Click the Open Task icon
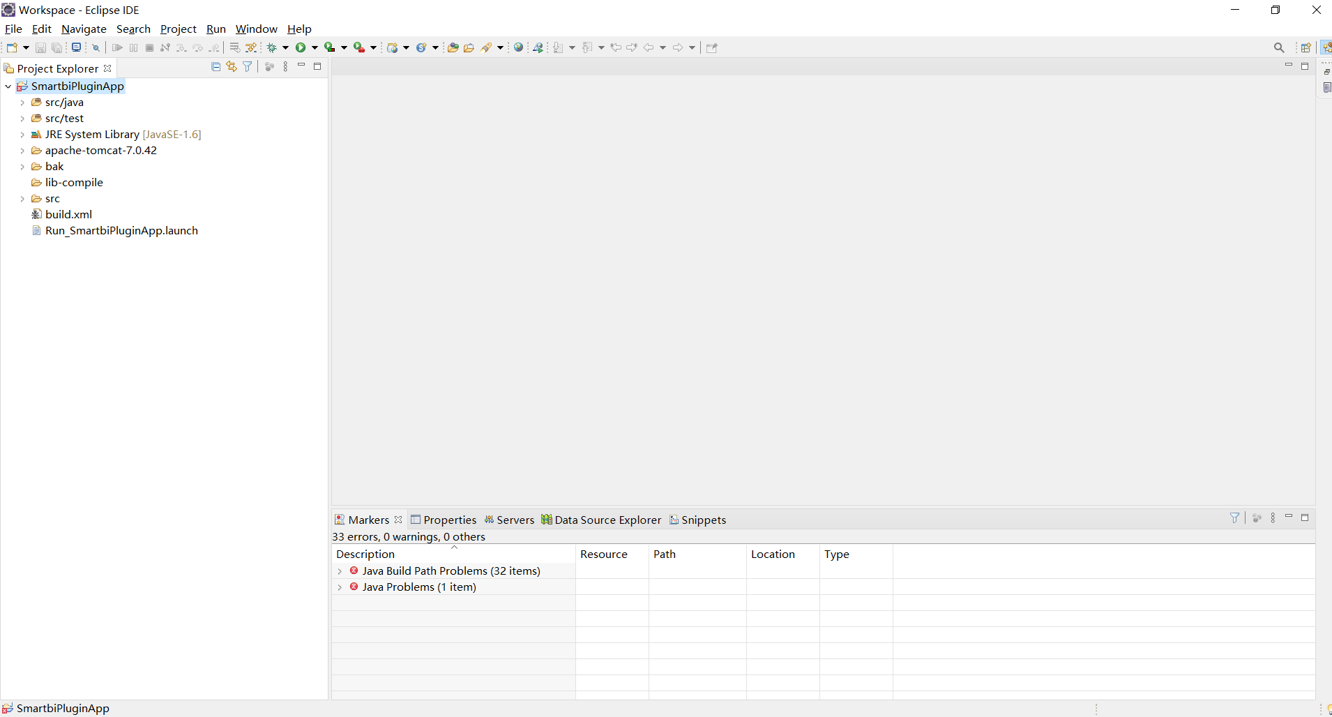Image resolution: width=1332 pixels, height=717 pixels. click(x=469, y=47)
